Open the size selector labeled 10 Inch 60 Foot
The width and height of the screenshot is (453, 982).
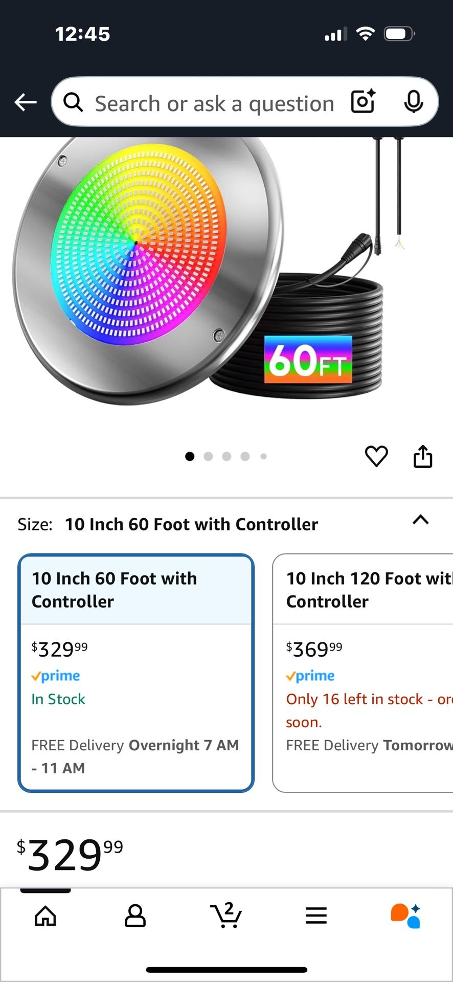[192, 524]
